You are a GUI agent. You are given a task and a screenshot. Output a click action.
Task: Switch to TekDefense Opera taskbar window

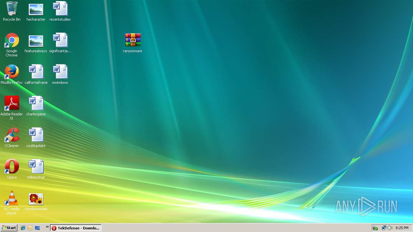pos(76,228)
